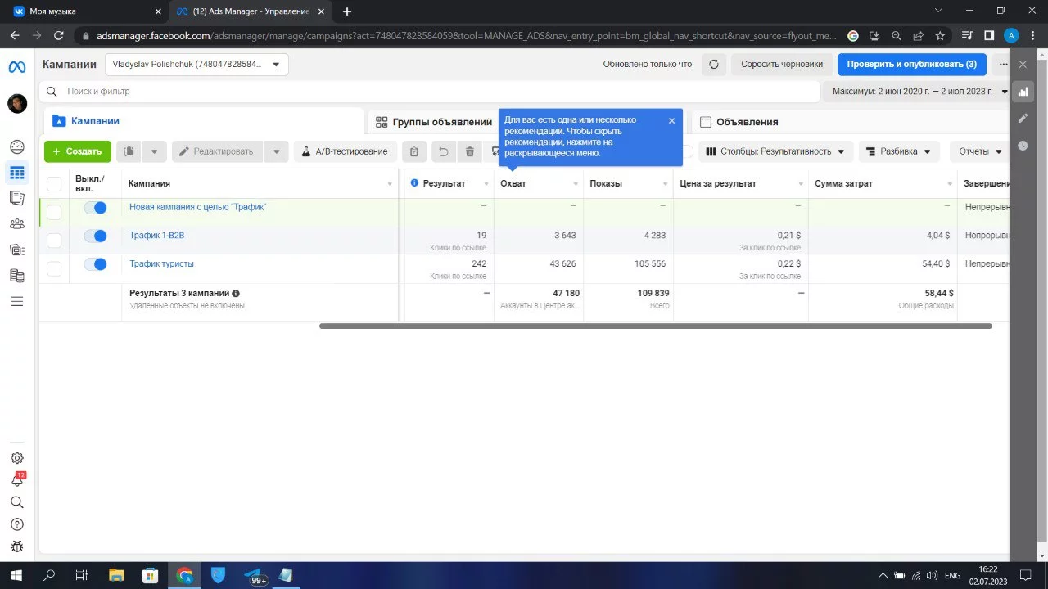
Task: Click the green 'Создать' button
Action: 78,151
